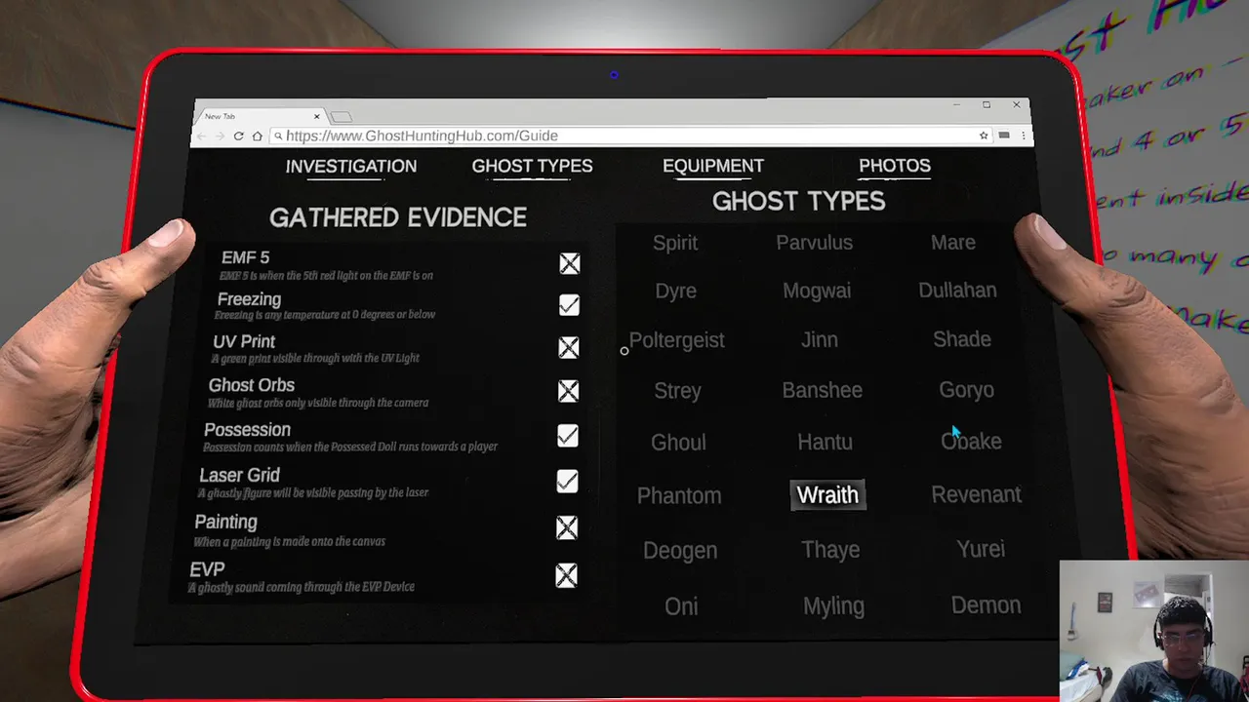The width and height of the screenshot is (1249, 702).
Task: Click the streamer webcam overlay
Action: 1153,631
